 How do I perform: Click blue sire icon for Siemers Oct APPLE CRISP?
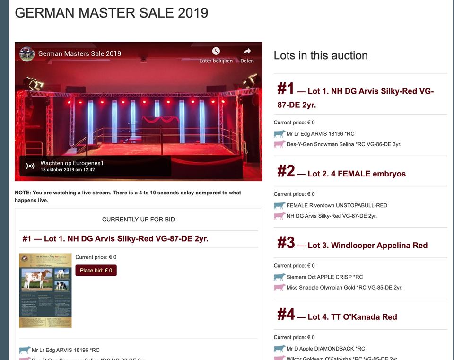coord(279,277)
